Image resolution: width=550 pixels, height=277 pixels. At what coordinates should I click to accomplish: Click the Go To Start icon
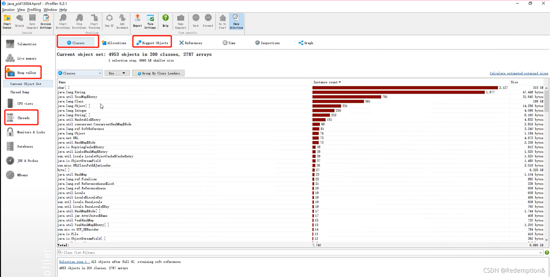point(222,22)
